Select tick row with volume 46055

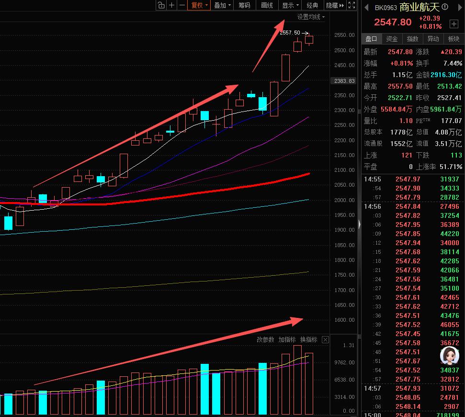(x=413, y=325)
